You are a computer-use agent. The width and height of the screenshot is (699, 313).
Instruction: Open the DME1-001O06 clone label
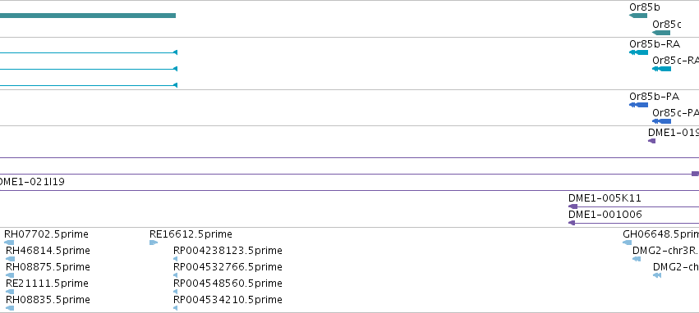click(x=605, y=215)
